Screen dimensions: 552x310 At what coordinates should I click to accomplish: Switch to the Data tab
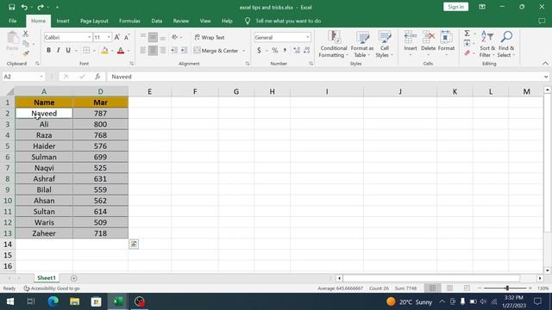click(x=157, y=21)
